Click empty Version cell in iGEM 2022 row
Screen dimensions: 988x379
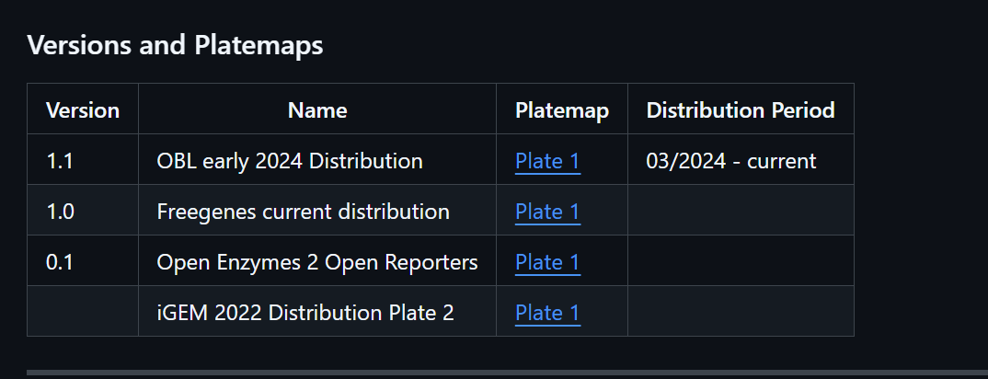tap(83, 313)
